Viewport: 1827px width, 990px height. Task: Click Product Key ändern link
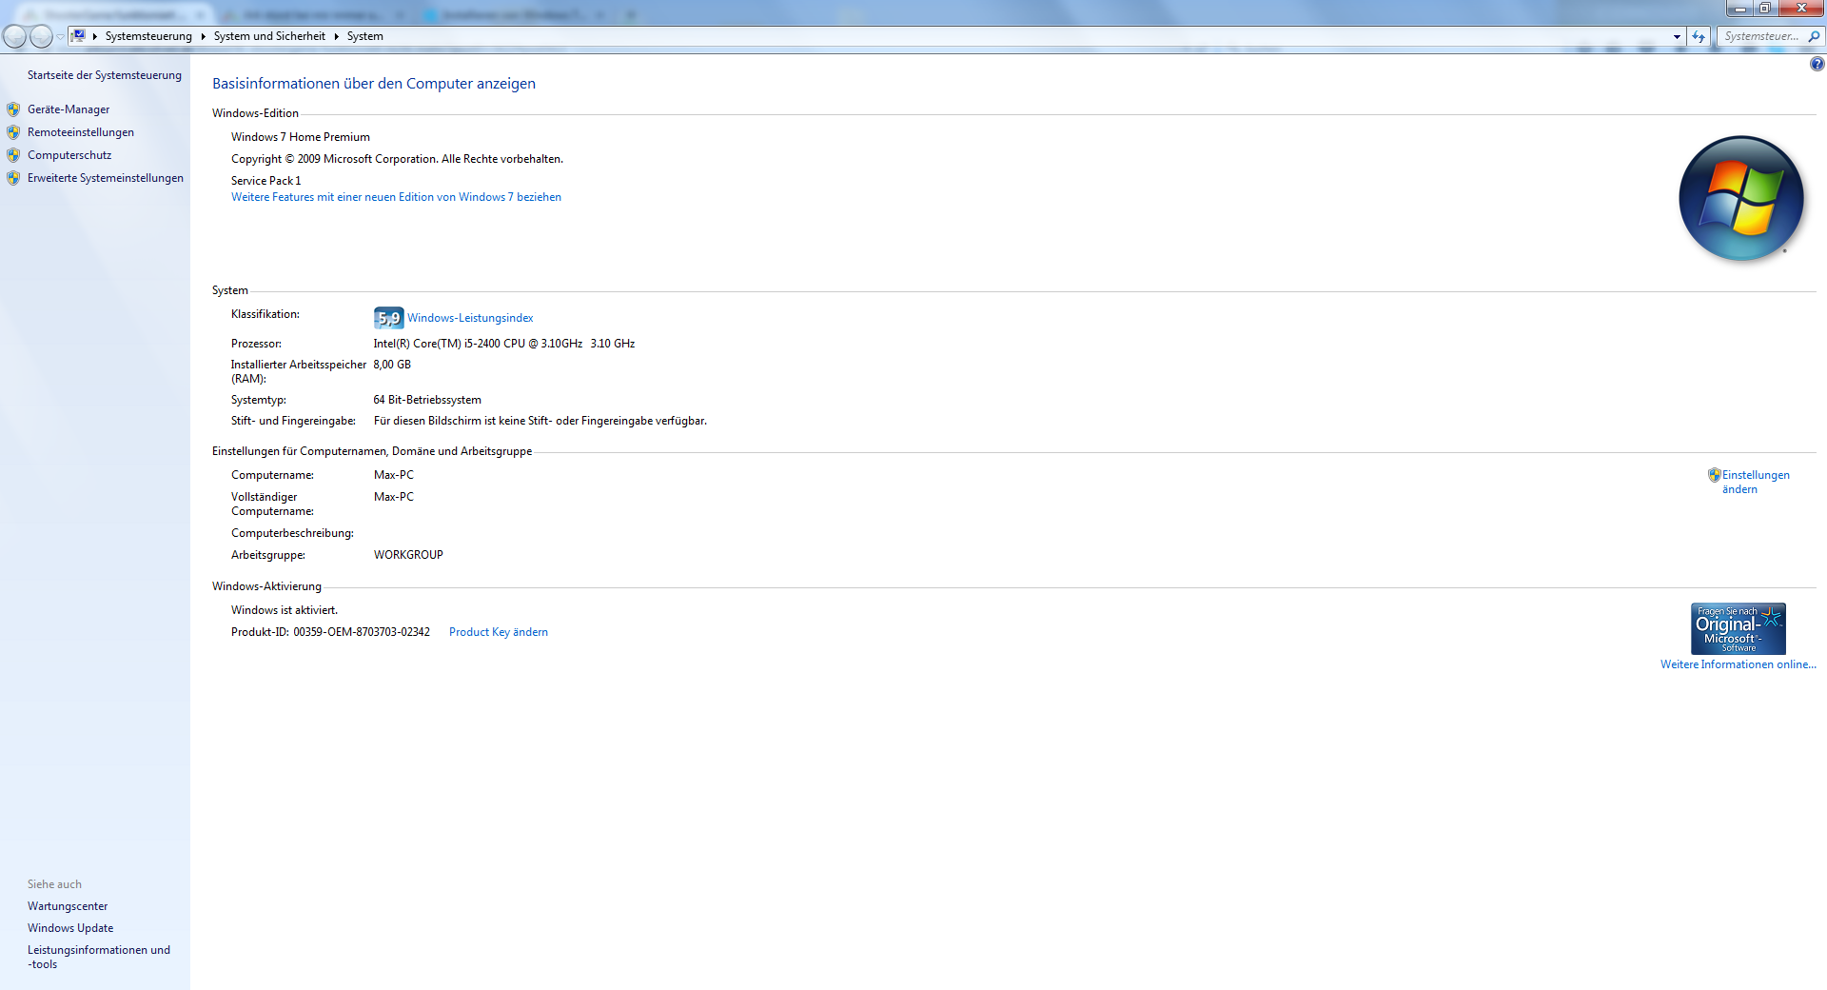pyautogui.click(x=498, y=632)
